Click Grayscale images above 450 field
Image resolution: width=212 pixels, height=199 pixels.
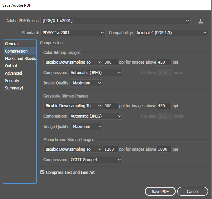164,106
